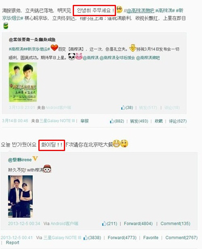The height and width of the screenshot is (249, 202).
Task: Click 转发(493) to repost the top post
Action: [139, 121]
